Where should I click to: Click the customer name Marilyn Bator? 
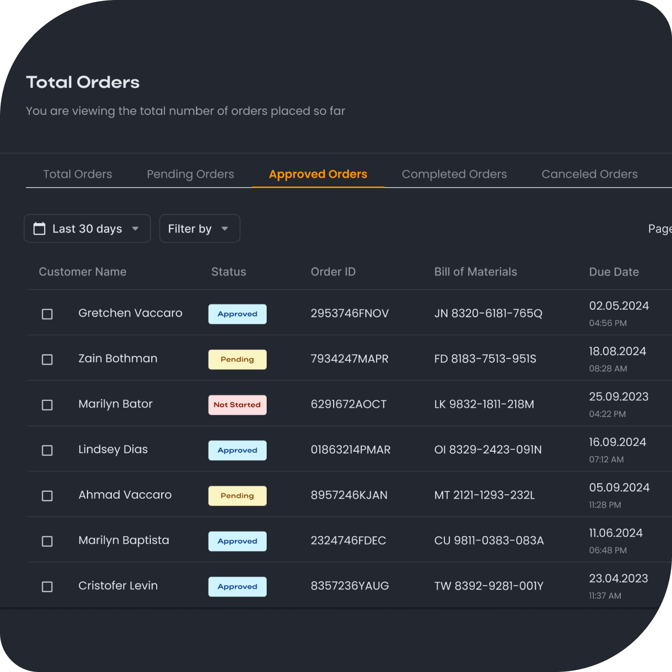tap(115, 404)
